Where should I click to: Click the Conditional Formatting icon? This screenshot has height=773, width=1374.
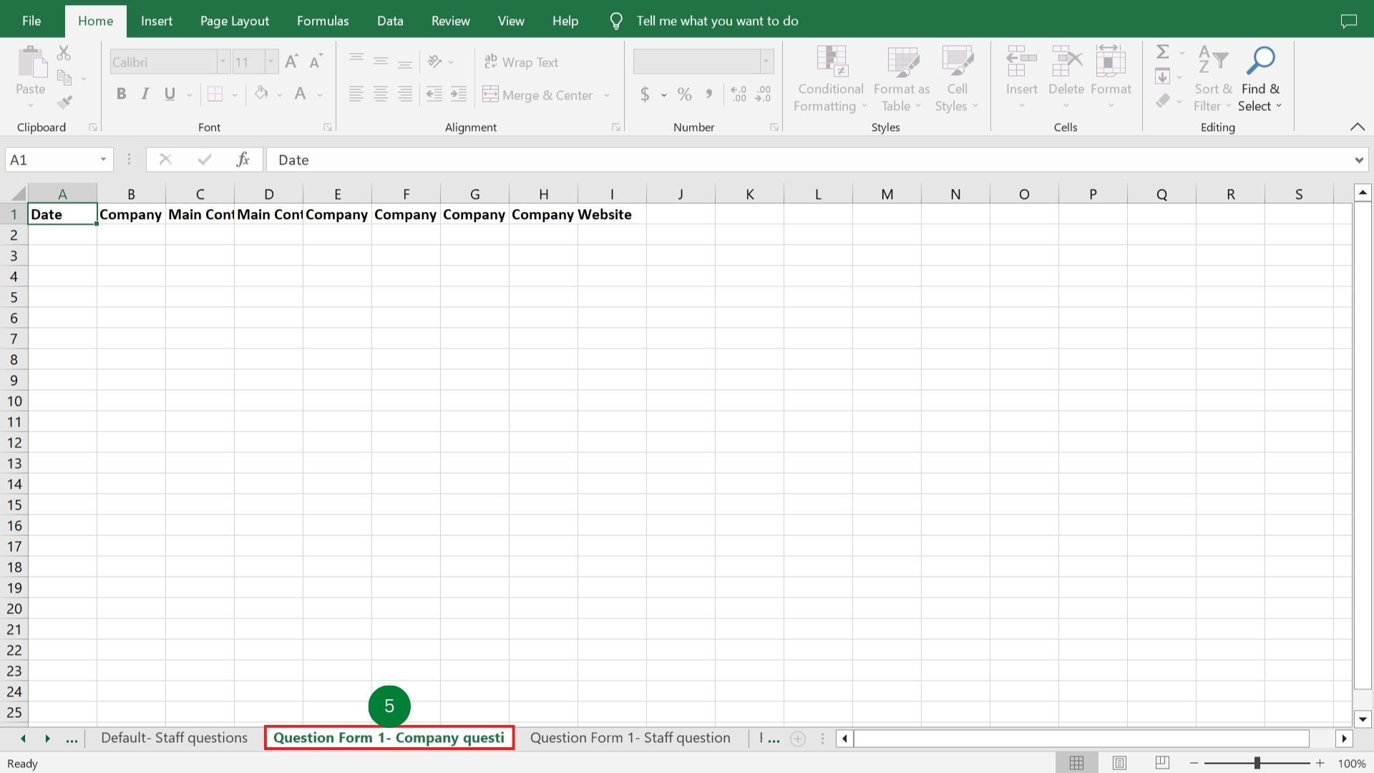click(831, 62)
